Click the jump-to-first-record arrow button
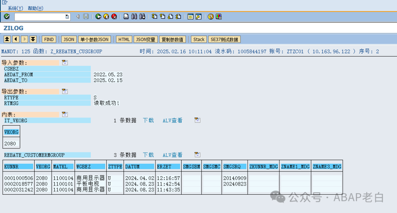The image size is (397, 213). tap(7, 39)
